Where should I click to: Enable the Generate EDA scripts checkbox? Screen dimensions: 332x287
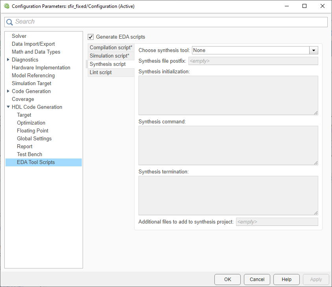click(x=90, y=37)
